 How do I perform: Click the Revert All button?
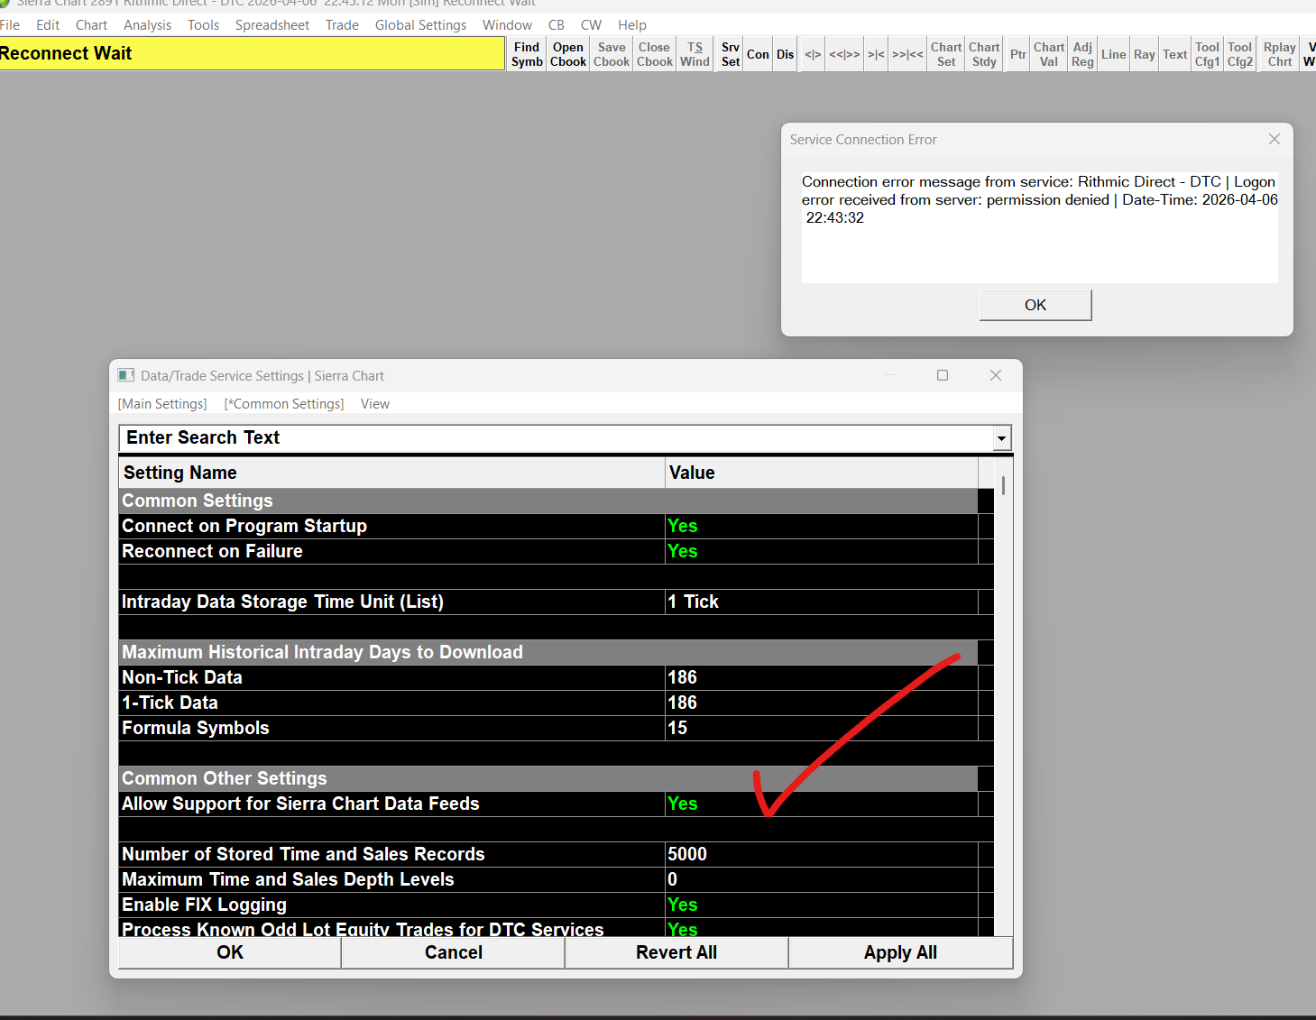(676, 952)
